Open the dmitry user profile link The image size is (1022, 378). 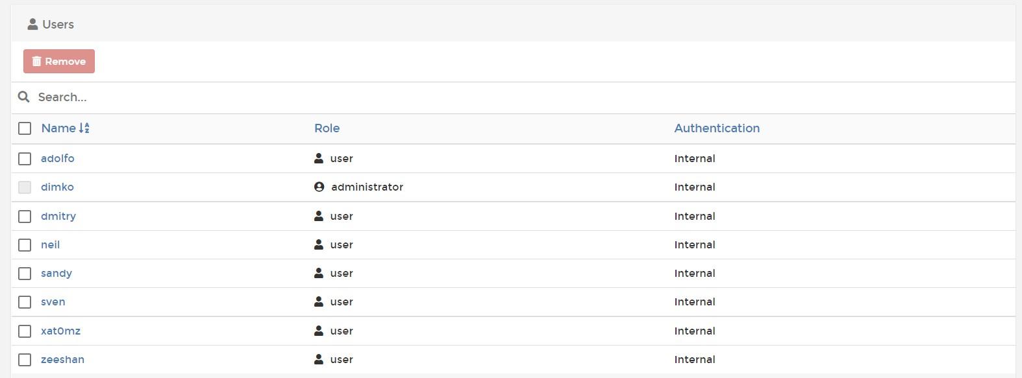[58, 216]
